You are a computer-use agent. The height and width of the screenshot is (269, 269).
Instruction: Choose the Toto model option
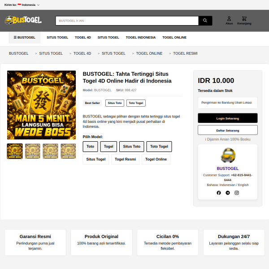pyautogui.click(x=90, y=147)
